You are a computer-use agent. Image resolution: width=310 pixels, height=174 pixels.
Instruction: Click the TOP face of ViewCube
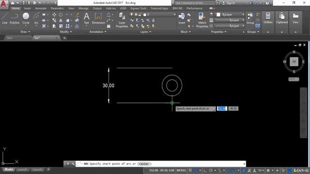(294, 62)
